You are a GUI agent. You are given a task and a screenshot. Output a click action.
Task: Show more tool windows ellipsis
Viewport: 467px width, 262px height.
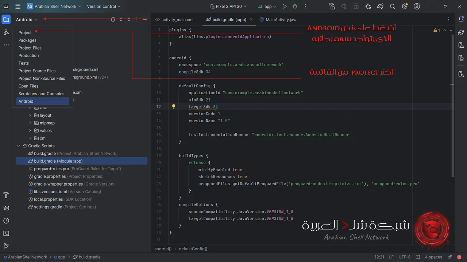pos(6,45)
